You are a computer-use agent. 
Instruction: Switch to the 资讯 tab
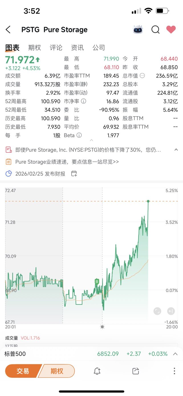[77, 48]
